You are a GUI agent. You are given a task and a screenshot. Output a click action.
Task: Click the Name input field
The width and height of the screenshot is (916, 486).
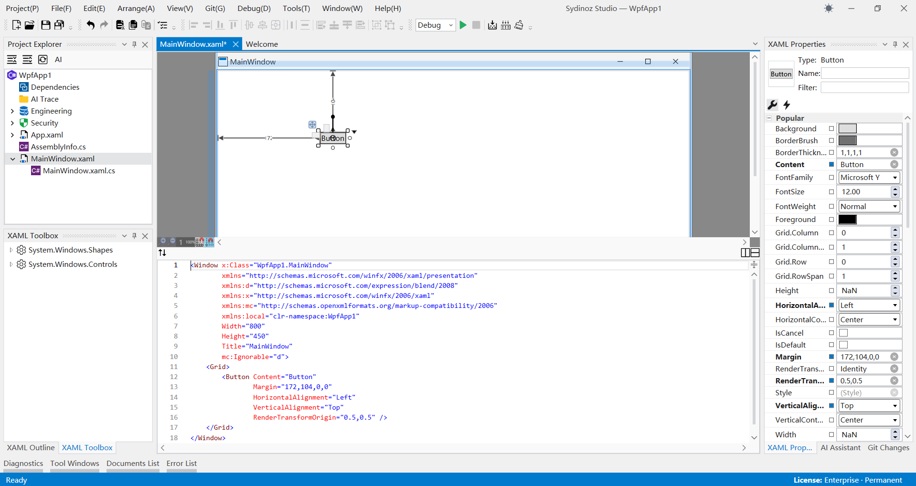865,73
